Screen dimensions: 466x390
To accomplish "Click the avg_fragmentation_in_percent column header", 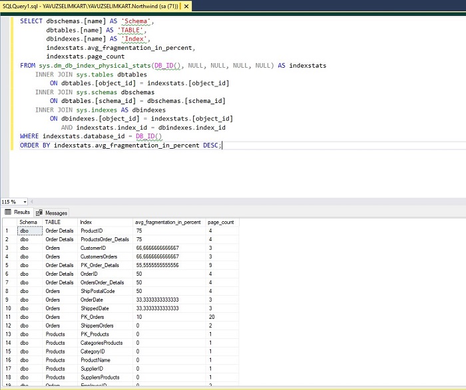I will click(x=168, y=222).
